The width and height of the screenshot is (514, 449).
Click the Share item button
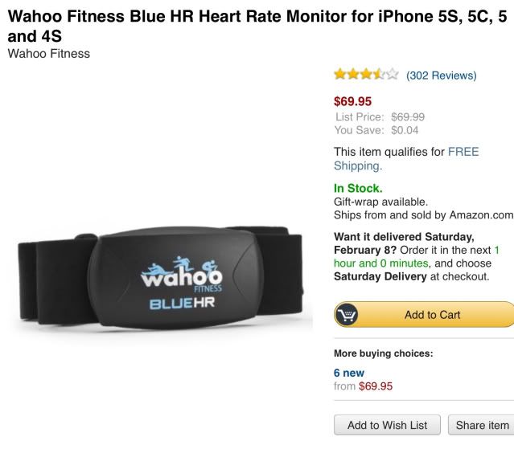pos(481,425)
